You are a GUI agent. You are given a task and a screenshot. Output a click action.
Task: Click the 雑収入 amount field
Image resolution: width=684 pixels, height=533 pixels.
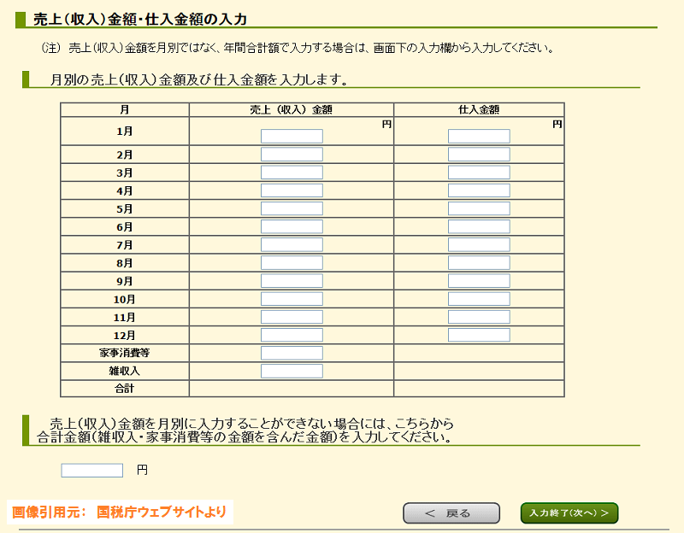click(292, 372)
